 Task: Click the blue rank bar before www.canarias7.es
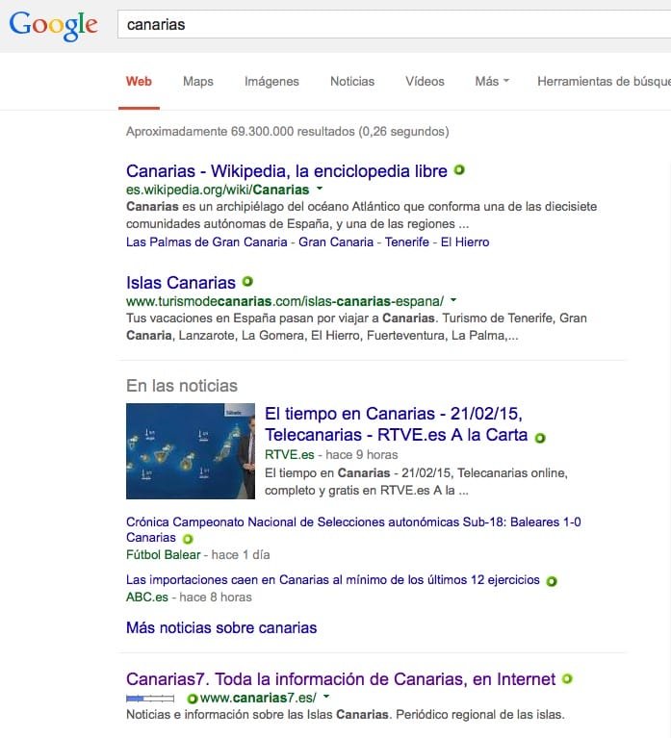pyautogui.click(x=150, y=699)
